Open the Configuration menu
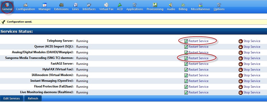Image resolution: width=267 pixels, height=102 pixels. [x=25, y=7]
